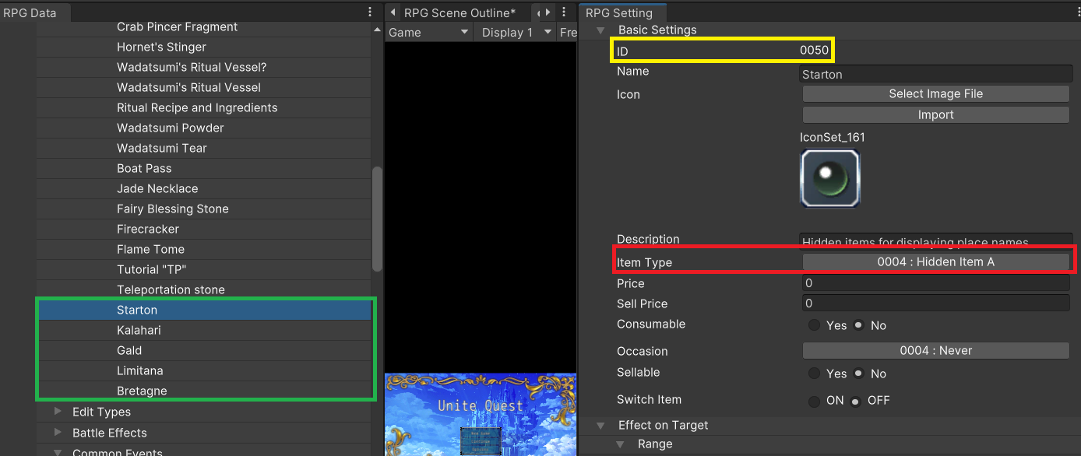
Task: Select the Starton item in the list
Action: coord(204,310)
